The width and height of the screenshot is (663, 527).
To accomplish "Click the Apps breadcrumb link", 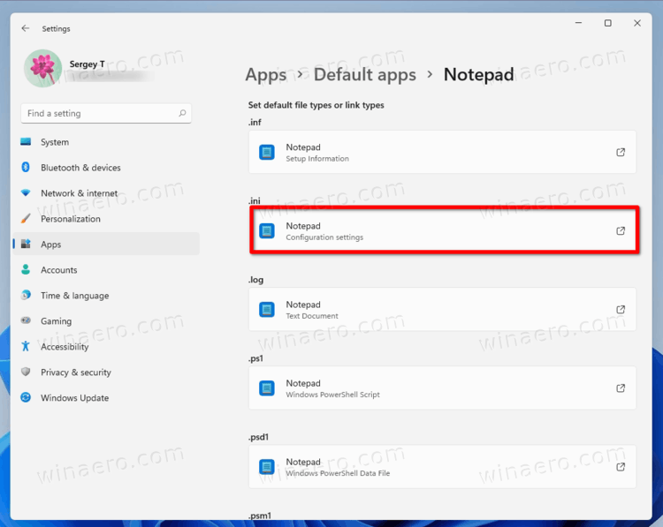I will 266,75.
